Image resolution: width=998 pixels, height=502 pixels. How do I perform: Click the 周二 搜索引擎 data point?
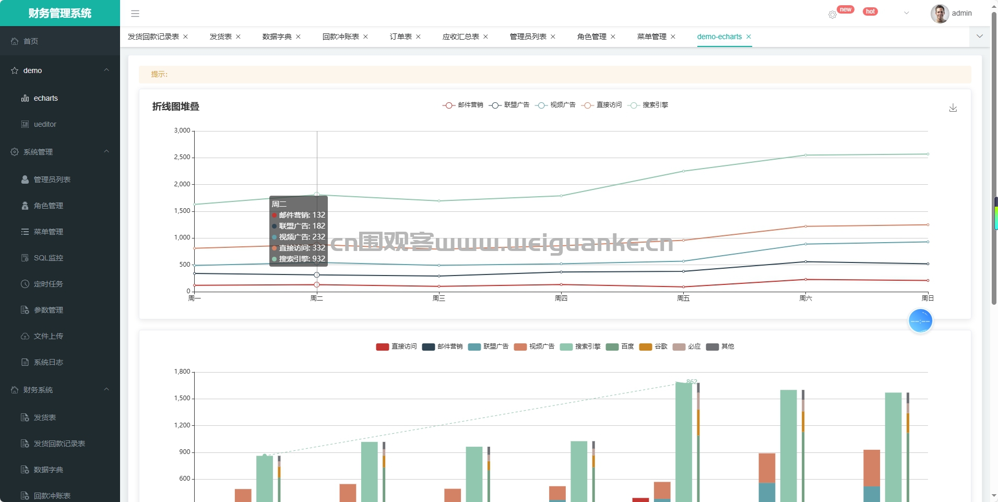tap(317, 194)
